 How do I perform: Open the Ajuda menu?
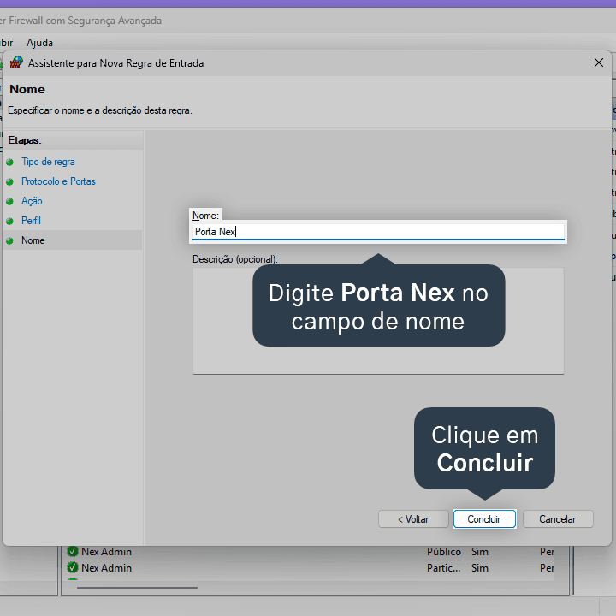(39, 43)
